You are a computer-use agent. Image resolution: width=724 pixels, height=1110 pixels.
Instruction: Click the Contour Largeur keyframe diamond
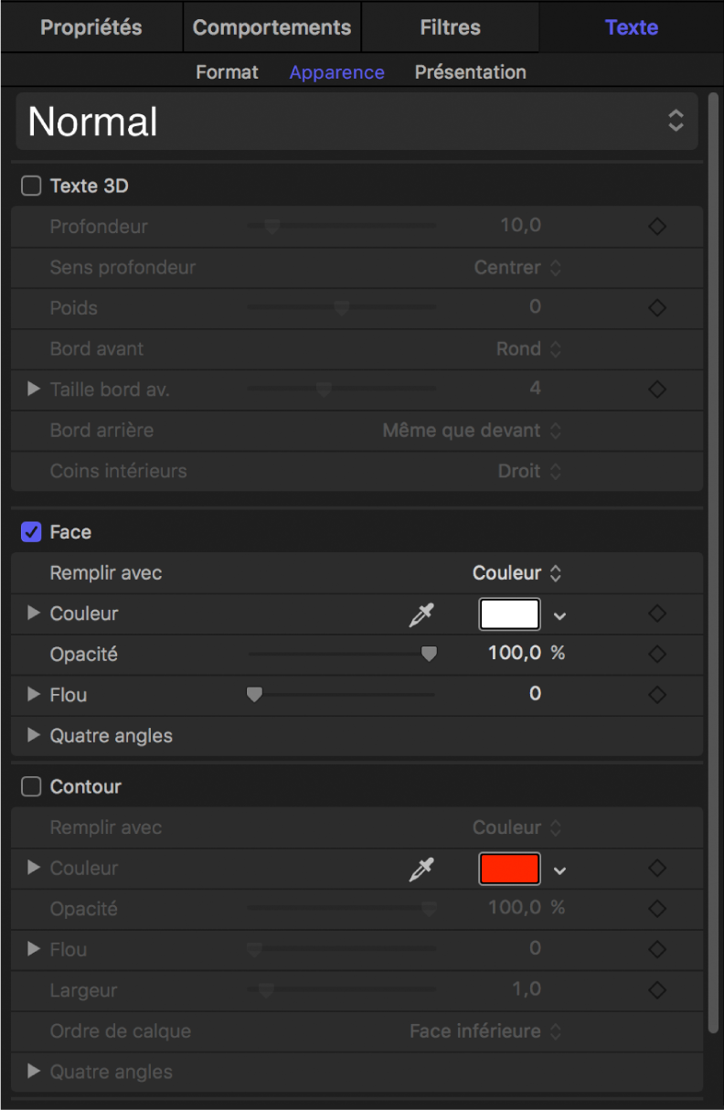coord(656,990)
